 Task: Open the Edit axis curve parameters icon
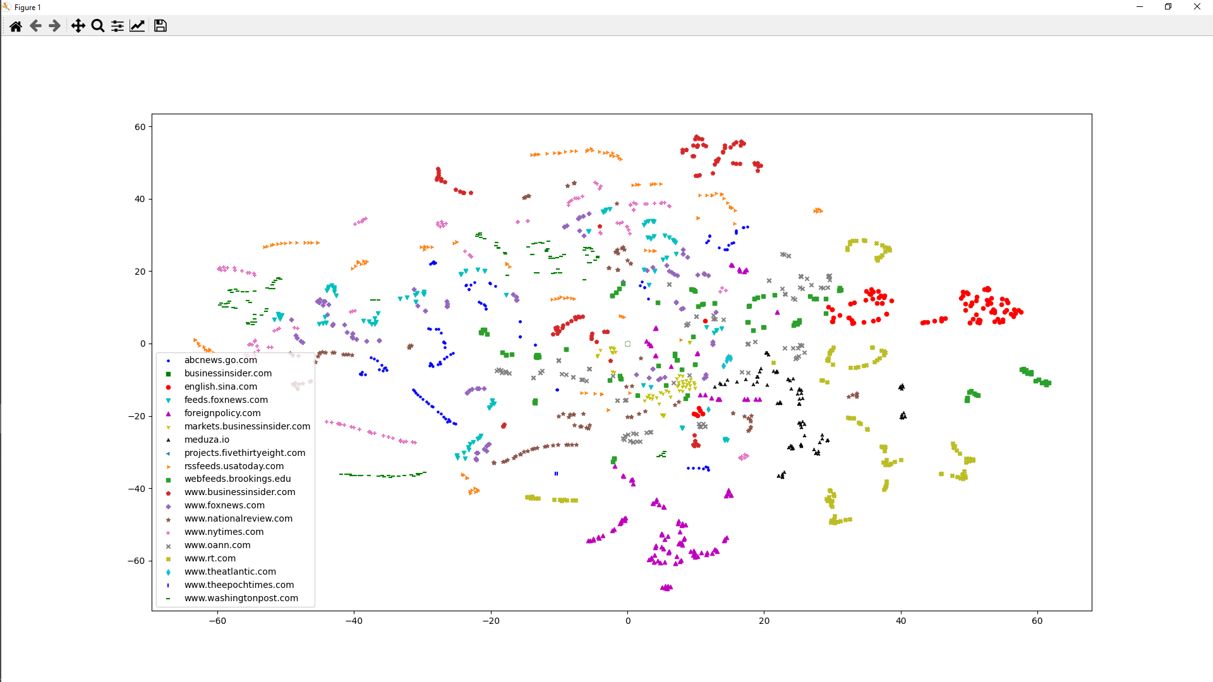(137, 26)
